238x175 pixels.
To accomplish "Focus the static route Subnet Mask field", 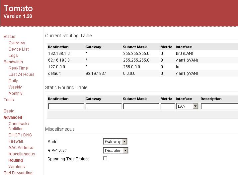I will (141, 106).
